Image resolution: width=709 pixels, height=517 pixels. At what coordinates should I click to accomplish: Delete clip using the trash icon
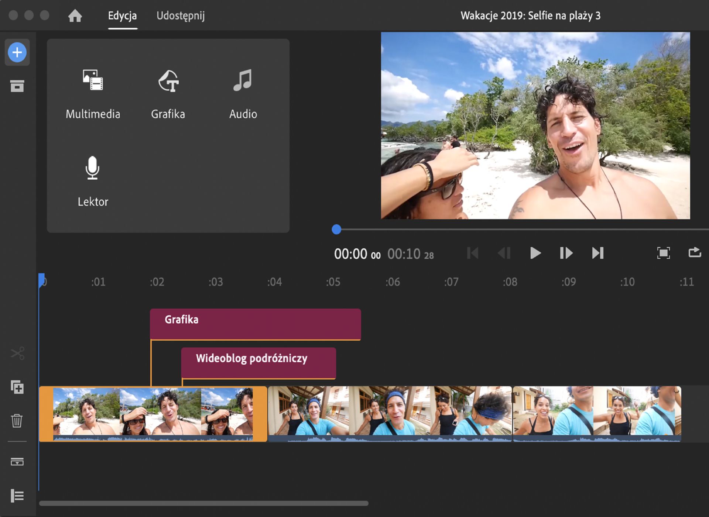pos(17,421)
